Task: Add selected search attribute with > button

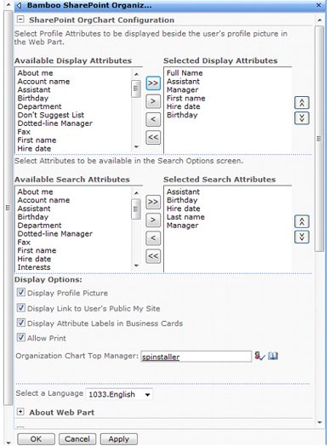Action: click(153, 220)
